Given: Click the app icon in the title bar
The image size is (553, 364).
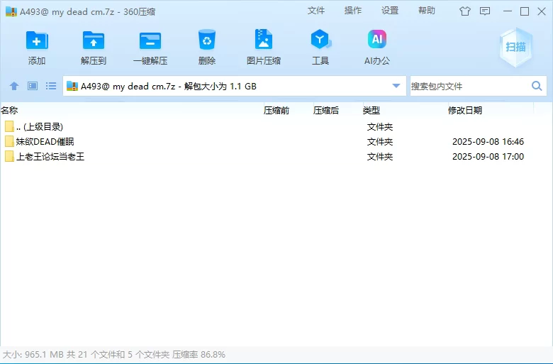Looking at the screenshot, I should [11, 11].
